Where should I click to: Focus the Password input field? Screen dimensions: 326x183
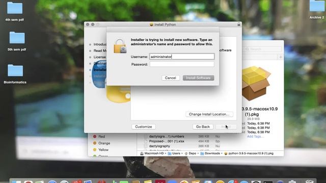coord(182,65)
